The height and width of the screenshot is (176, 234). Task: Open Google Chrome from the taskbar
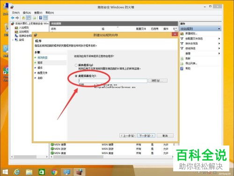click(54, 172)
